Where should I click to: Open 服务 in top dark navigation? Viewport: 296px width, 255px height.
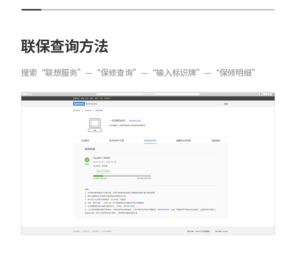tap(92, 98)
